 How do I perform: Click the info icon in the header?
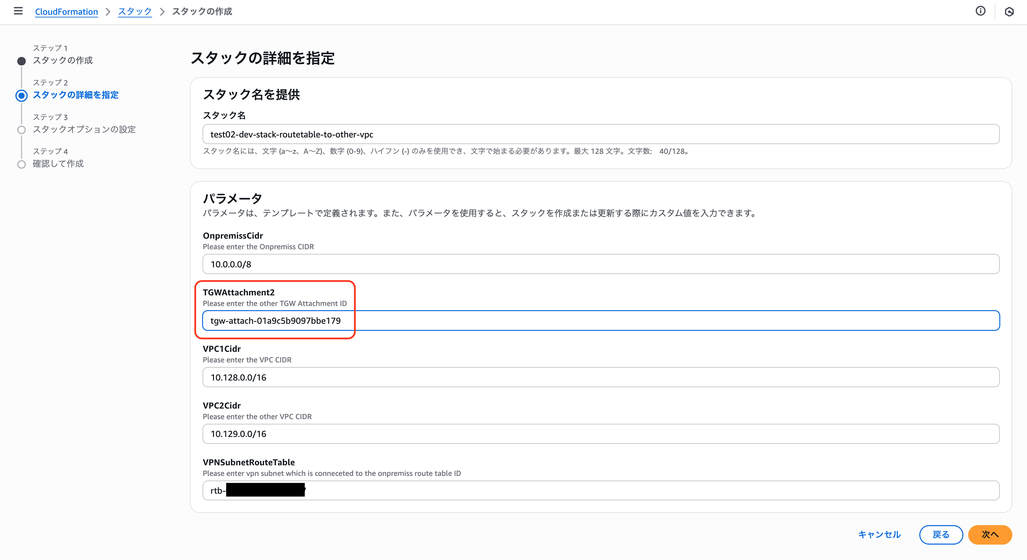(x=981, y=11)
